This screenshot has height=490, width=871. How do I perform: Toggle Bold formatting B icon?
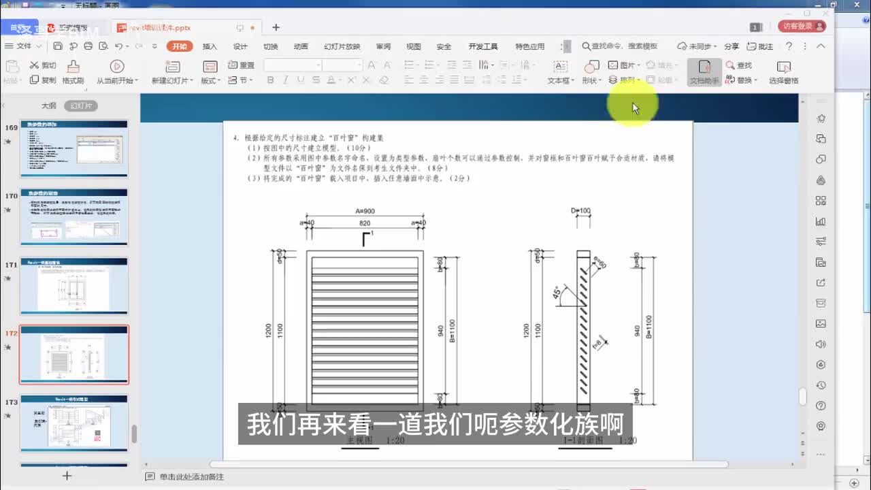[270, 80]
